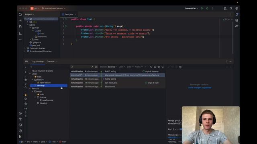The image size is (257, 144).
Task: Show more tool windows ellipsis
Action: pyautogui.click(x=20, y=40)
